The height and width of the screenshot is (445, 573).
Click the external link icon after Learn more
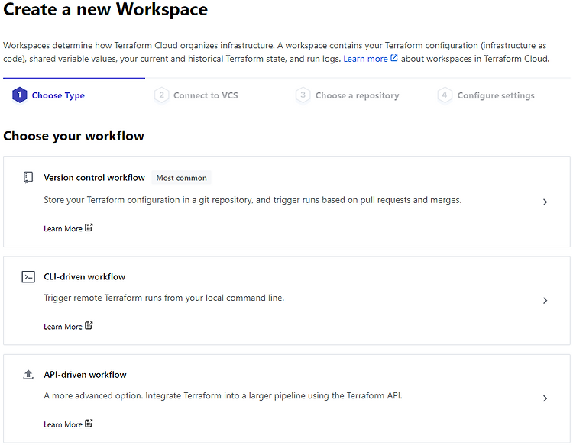click(394, 58)
